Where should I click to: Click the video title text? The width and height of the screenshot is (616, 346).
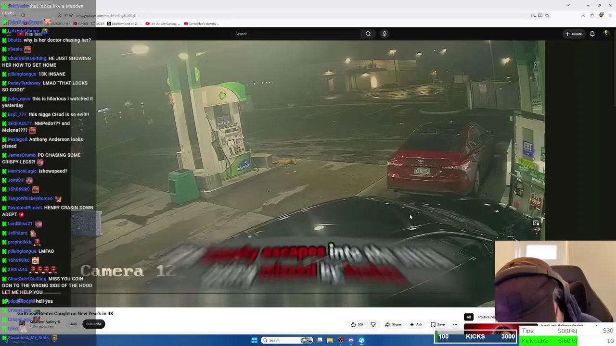tap(65, 314)
